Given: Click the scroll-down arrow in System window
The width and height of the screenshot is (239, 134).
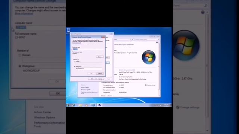Looking at the screenshot, I should pyautogui.click(x=159, y=96).
